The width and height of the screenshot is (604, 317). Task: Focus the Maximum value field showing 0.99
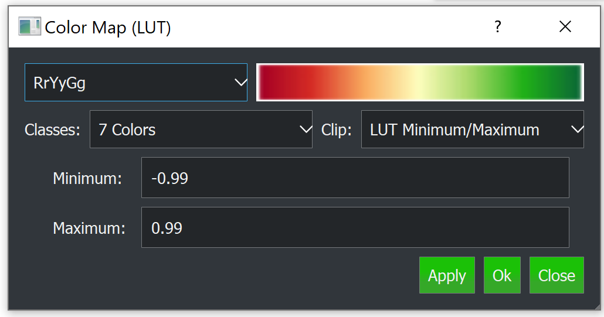click(355, 227)
